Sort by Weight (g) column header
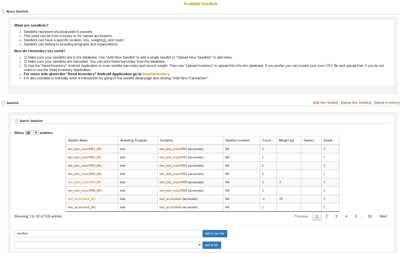 pyautogui.click(x=289, y=140)
